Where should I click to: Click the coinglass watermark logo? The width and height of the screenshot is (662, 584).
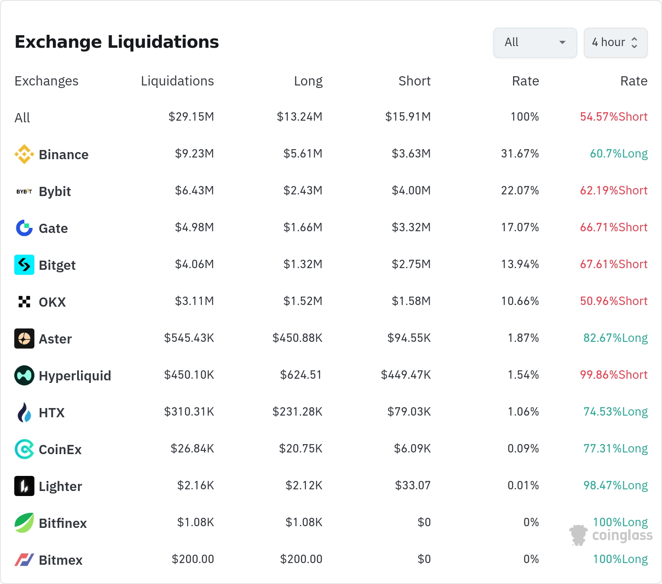tap(611, 535)
